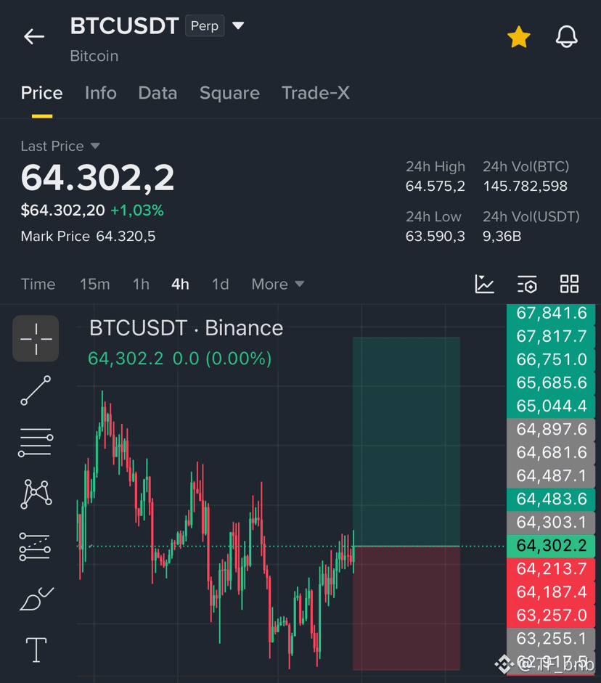
Task: Open the four-square grid layout icon
Action: point(569,284)
